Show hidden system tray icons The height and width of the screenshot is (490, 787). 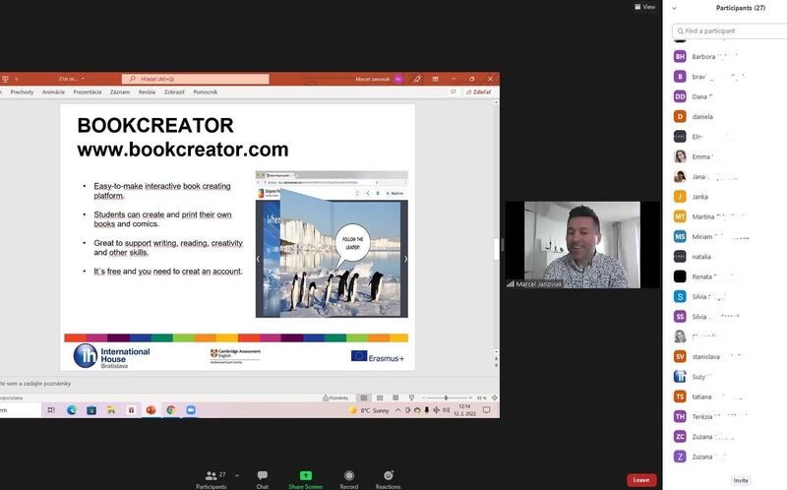coord(398,410)
